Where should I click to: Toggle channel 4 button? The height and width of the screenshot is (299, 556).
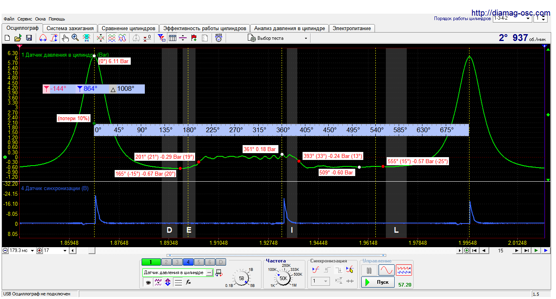pos(188,262)
